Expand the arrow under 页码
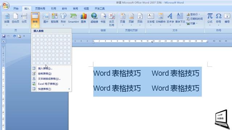 point(140,25)
